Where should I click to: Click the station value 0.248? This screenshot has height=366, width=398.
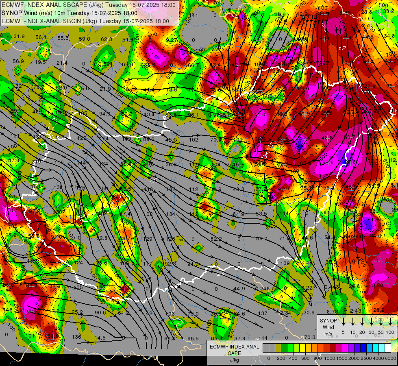click(263, 288)
